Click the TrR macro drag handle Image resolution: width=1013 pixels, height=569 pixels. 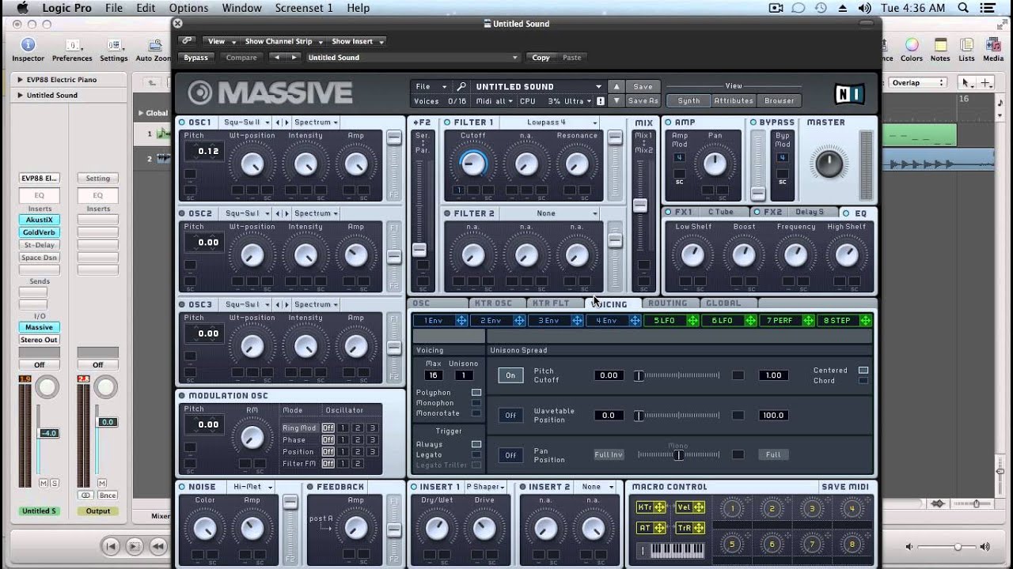tap(699, 528)
